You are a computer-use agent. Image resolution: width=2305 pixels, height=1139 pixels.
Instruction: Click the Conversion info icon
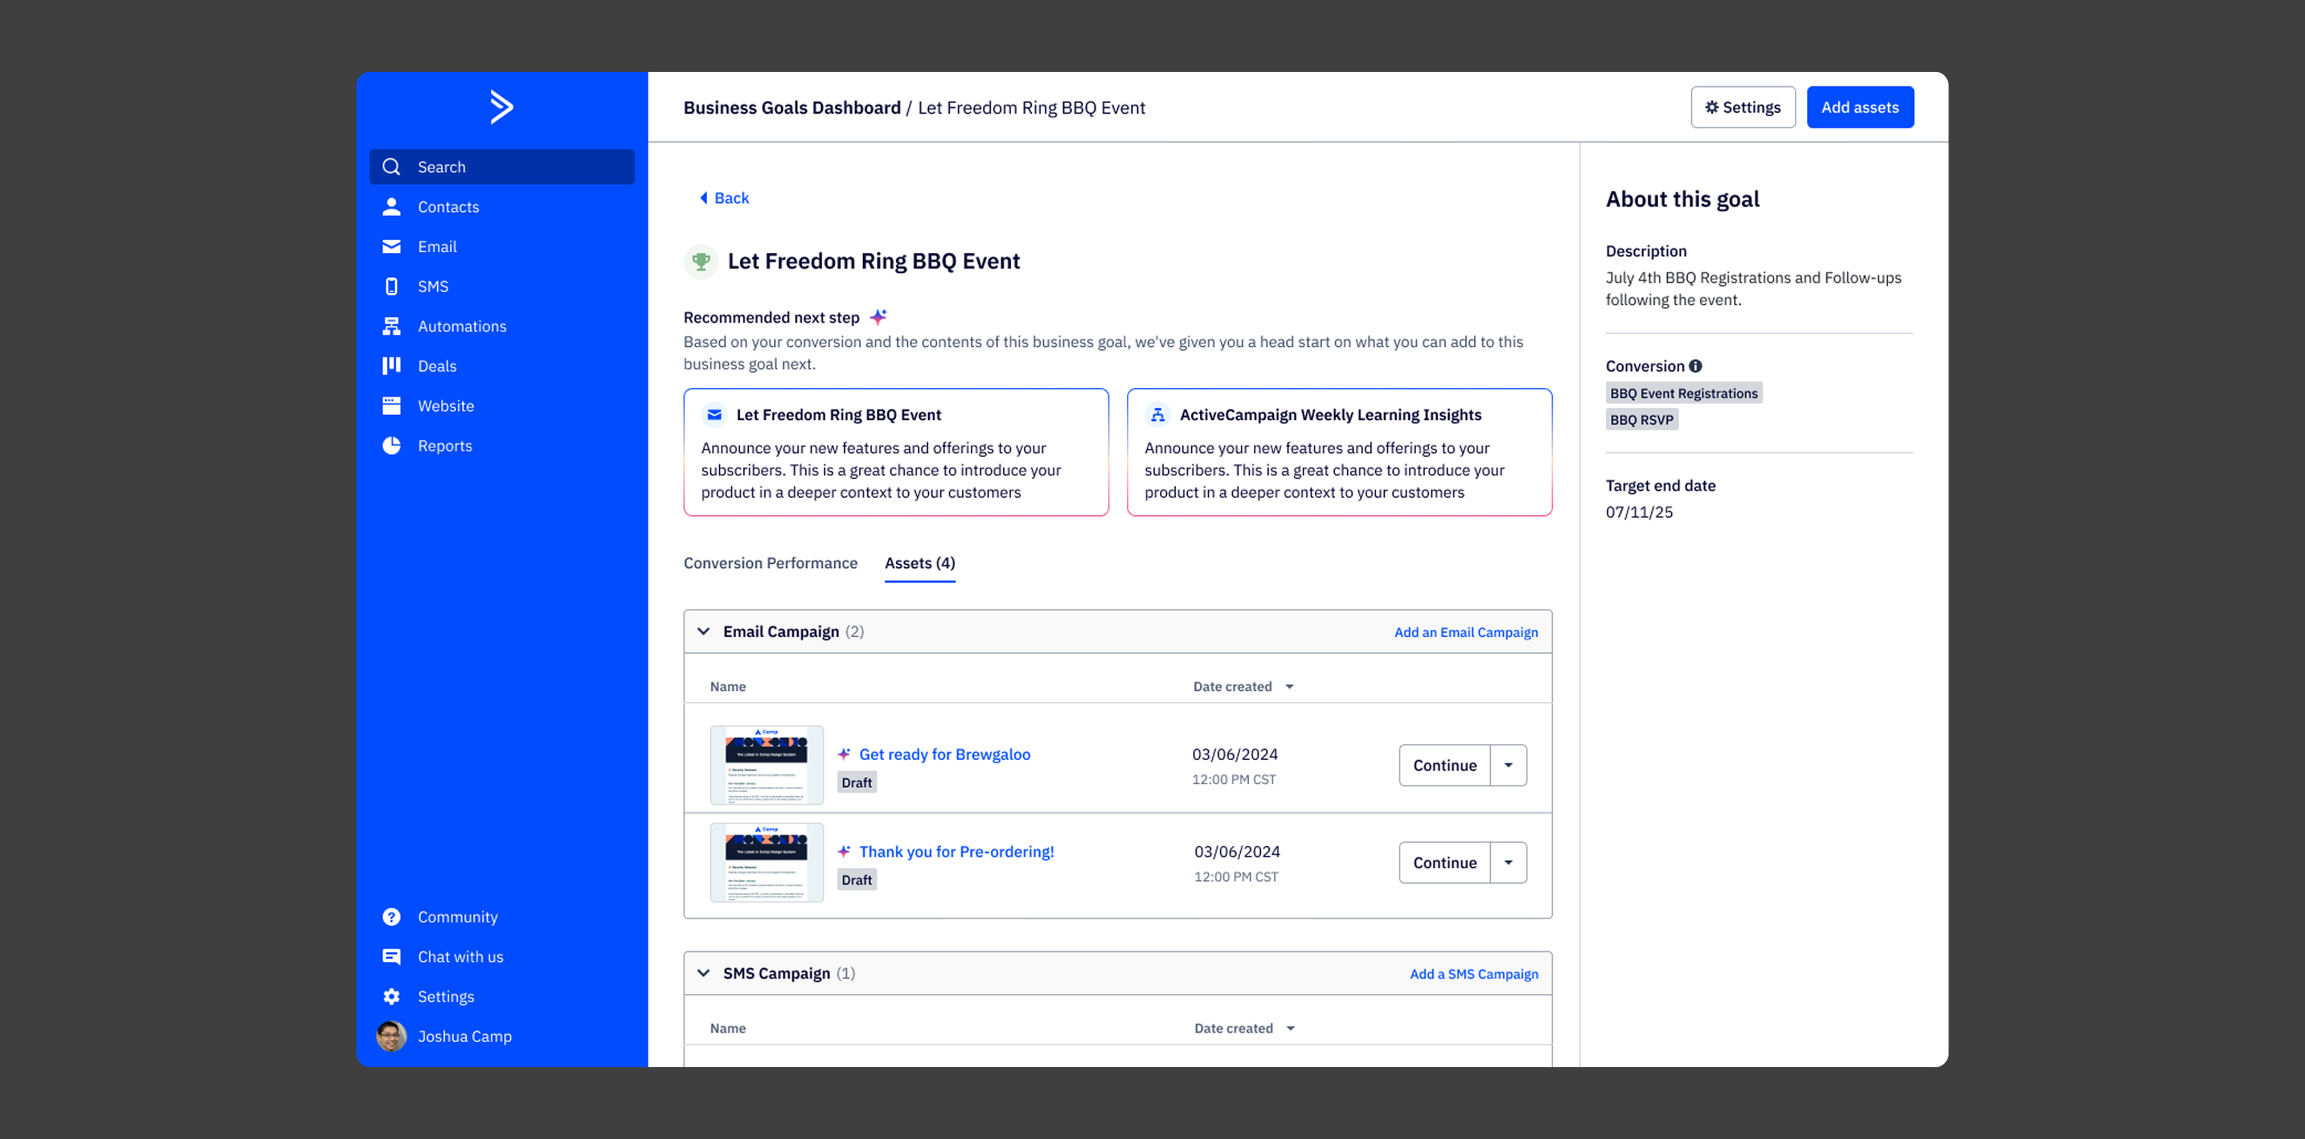[1695, 366]
